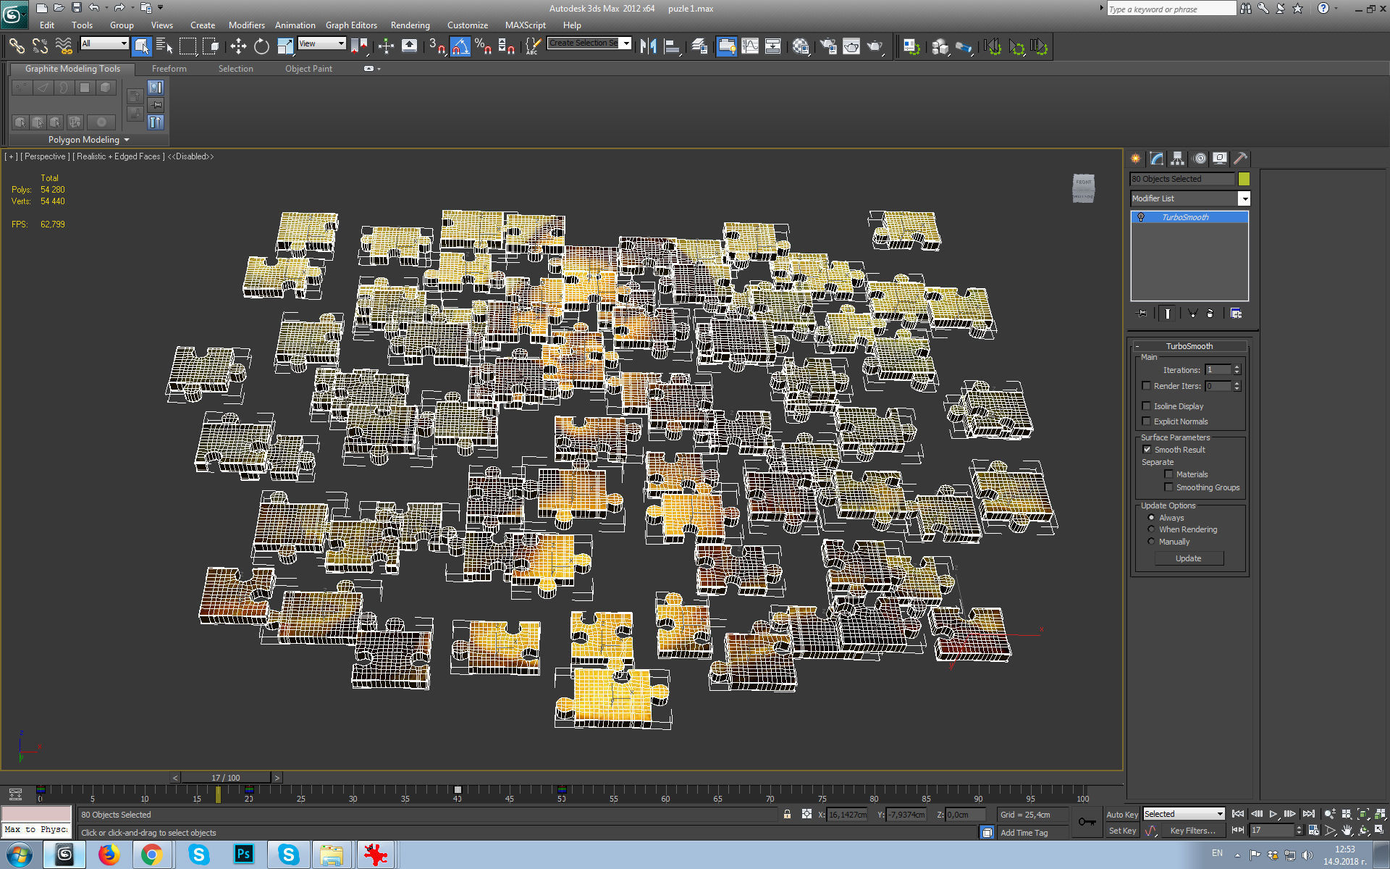The image size is (1390, 869).
Task: Click the Render Production teapot icon
Action: [x=875, y=46]
